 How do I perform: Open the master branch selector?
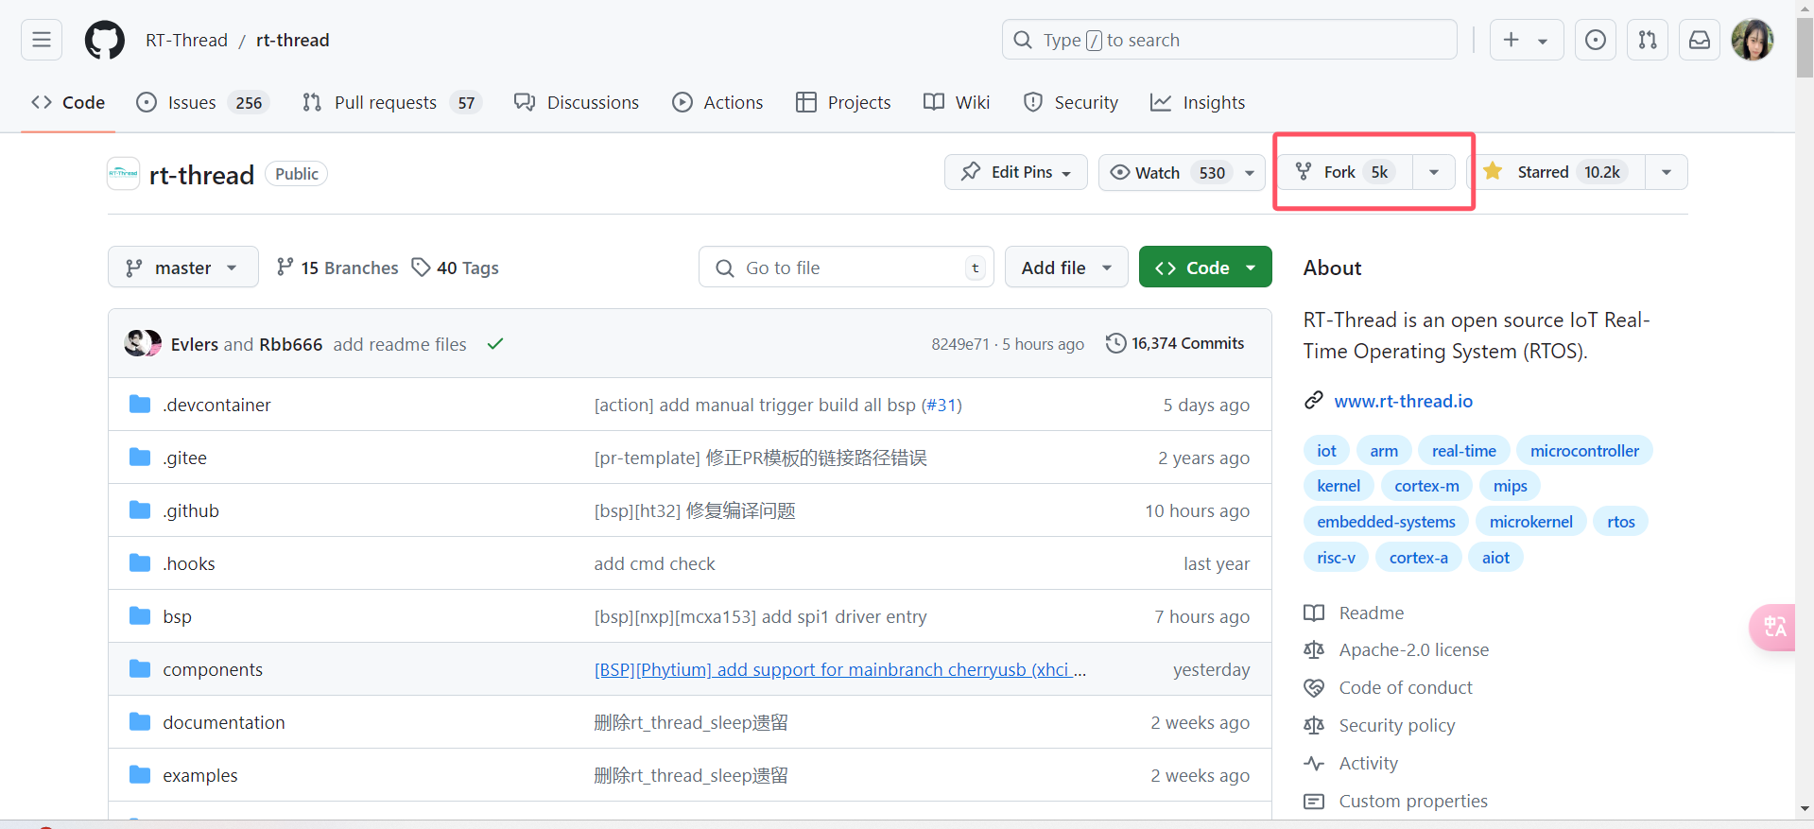click(x=183, y=268)
